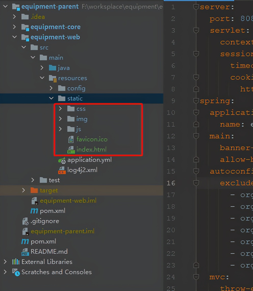Click line number 12 in the gutter
The height and width of the screenshot is (291, 253).
171,136
